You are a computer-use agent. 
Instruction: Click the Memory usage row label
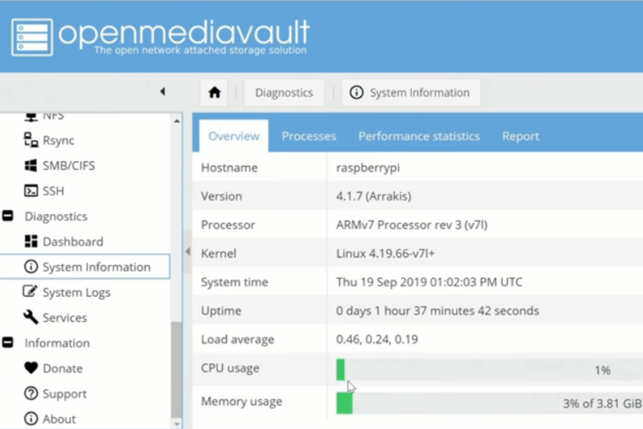tap(242, 401)
